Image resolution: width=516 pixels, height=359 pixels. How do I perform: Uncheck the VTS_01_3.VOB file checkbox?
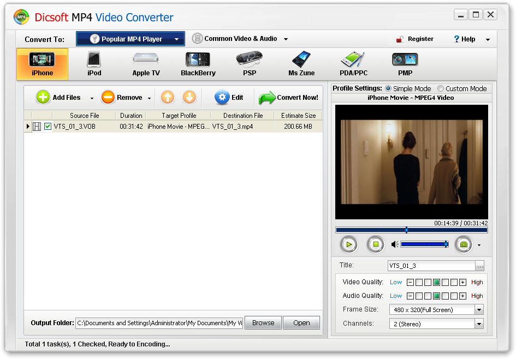click(x=48, y=126)
